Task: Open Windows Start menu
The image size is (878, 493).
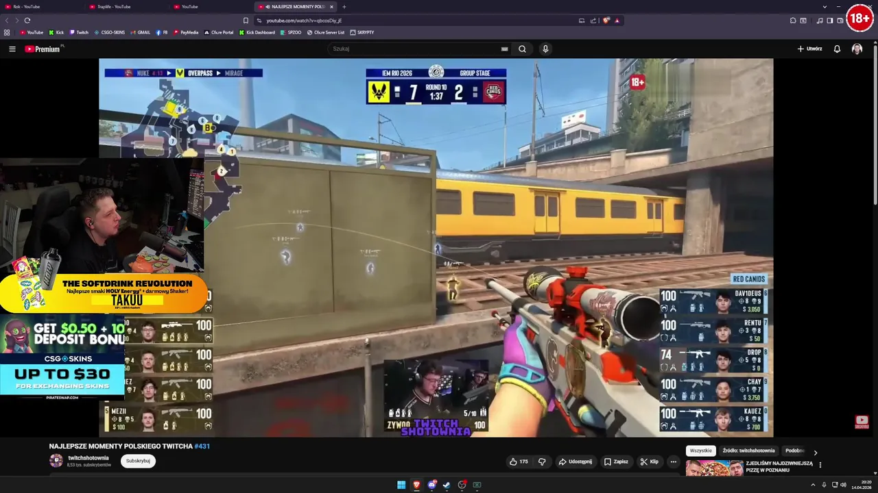Action: click(x=401, y=485)
